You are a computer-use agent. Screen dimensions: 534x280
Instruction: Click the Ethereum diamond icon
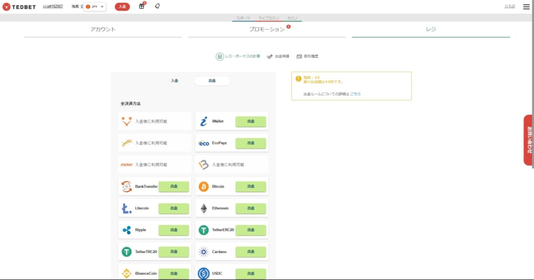coord(204,208)
